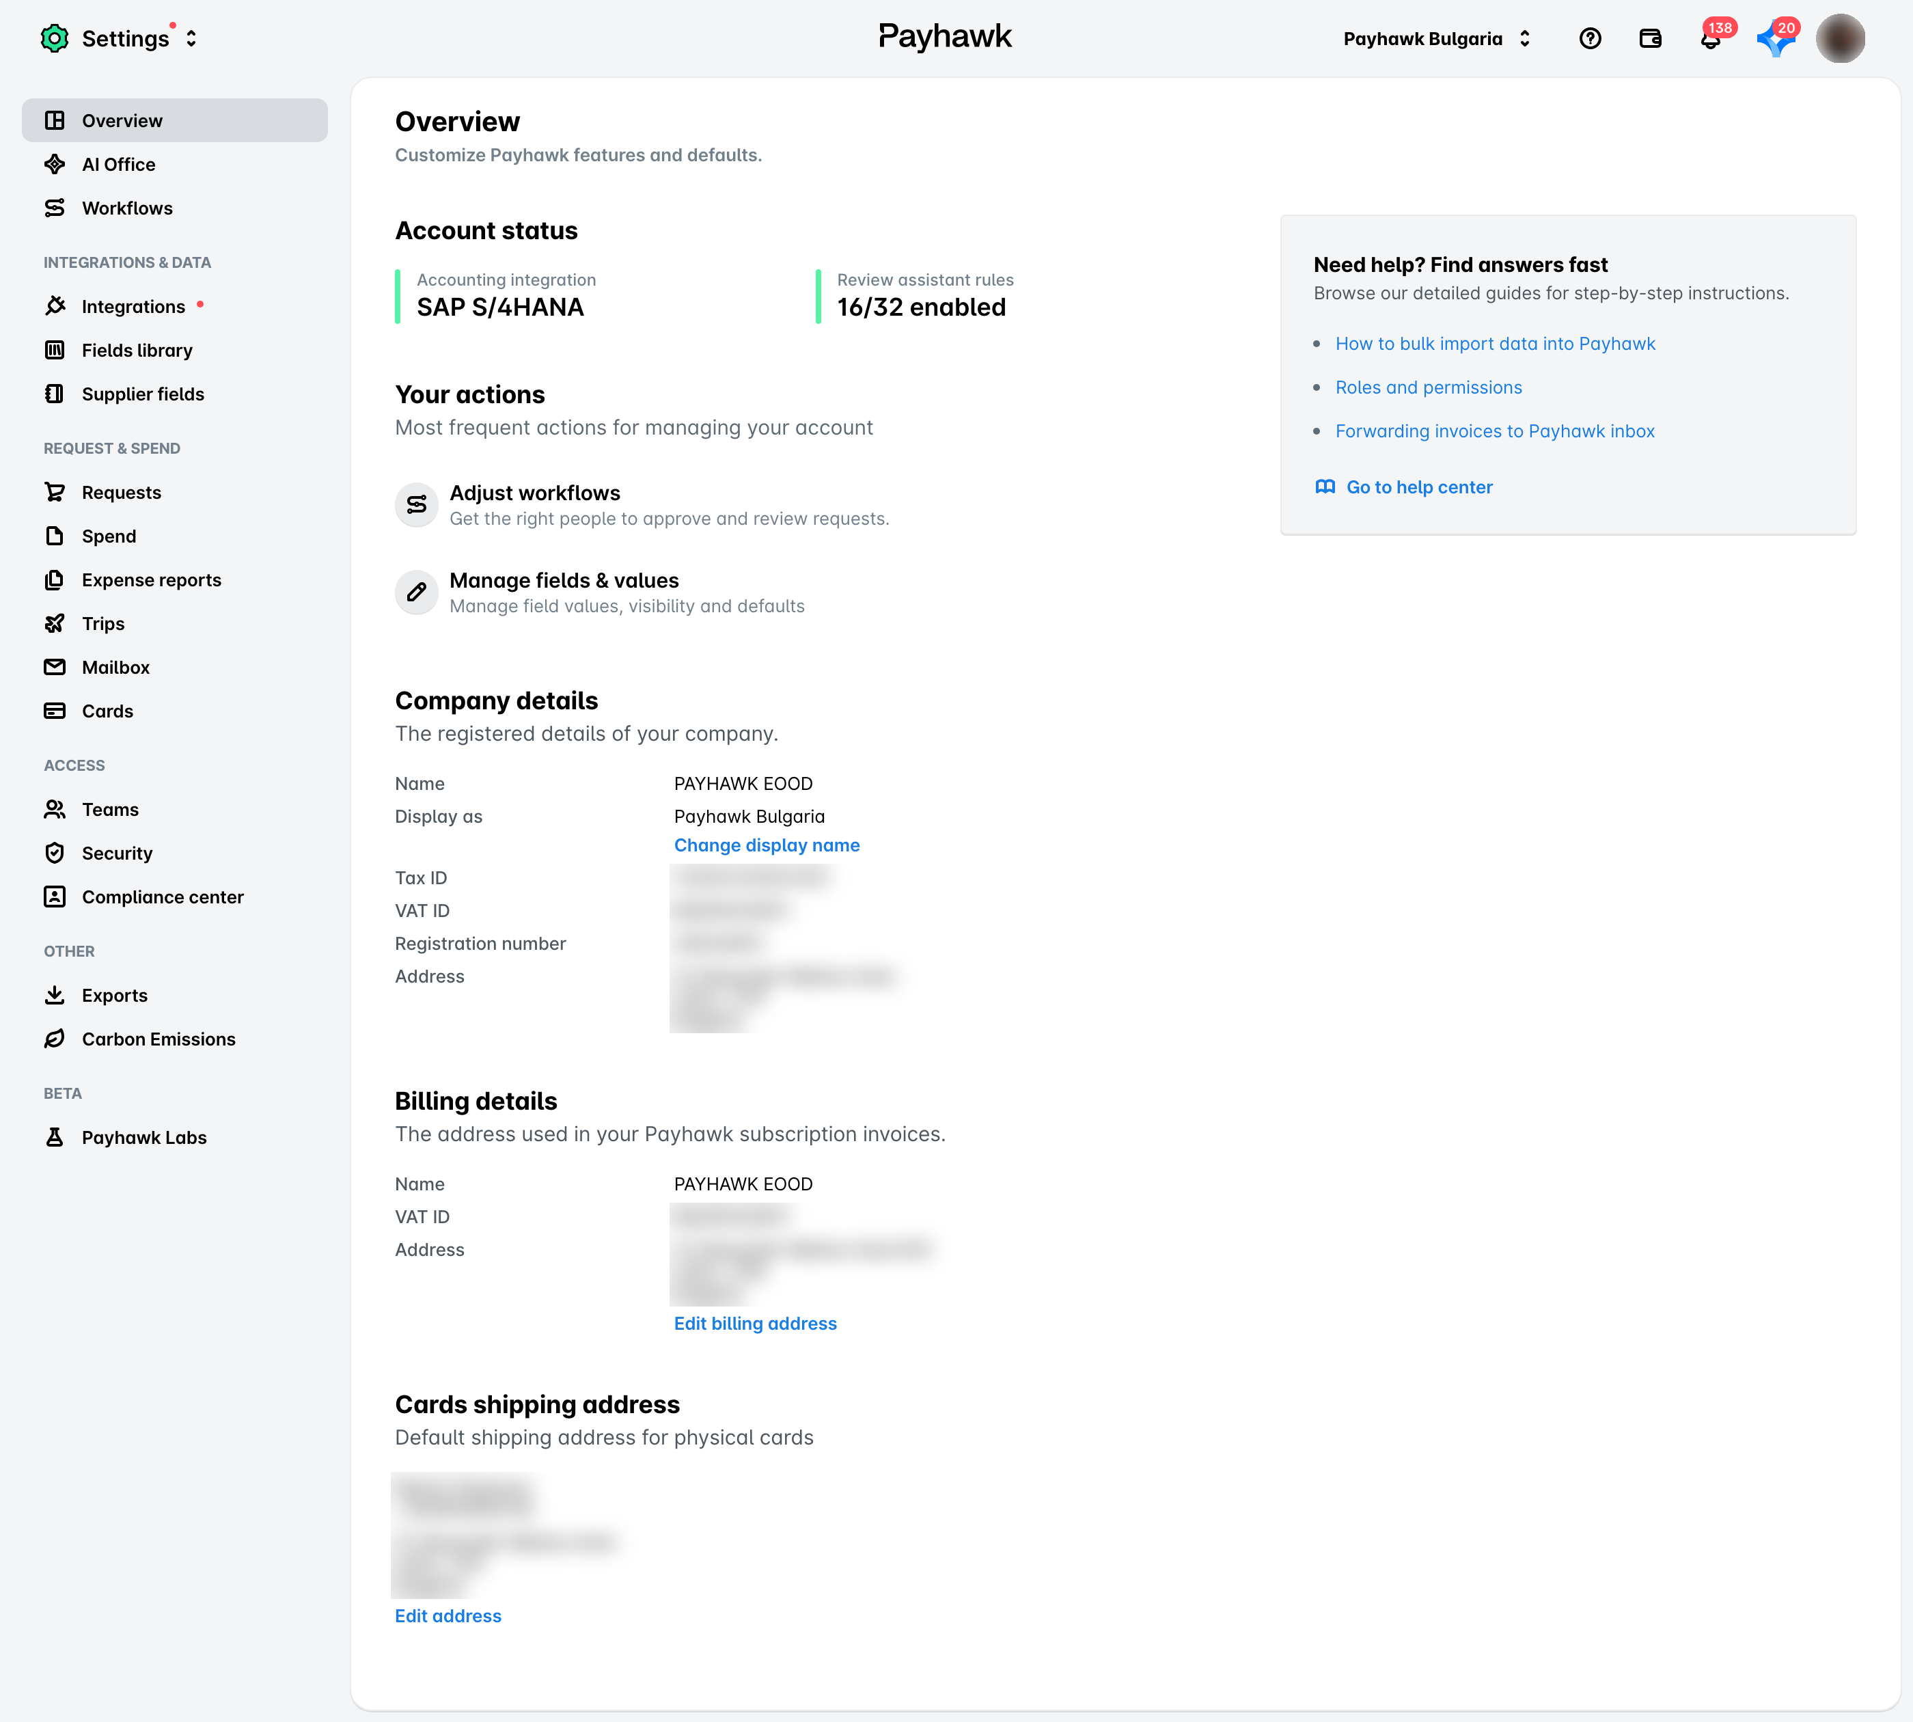This screenshot has height=1722, width=1913.
Task: Click the Workflows sidebar icon
Action: (55, 207)
